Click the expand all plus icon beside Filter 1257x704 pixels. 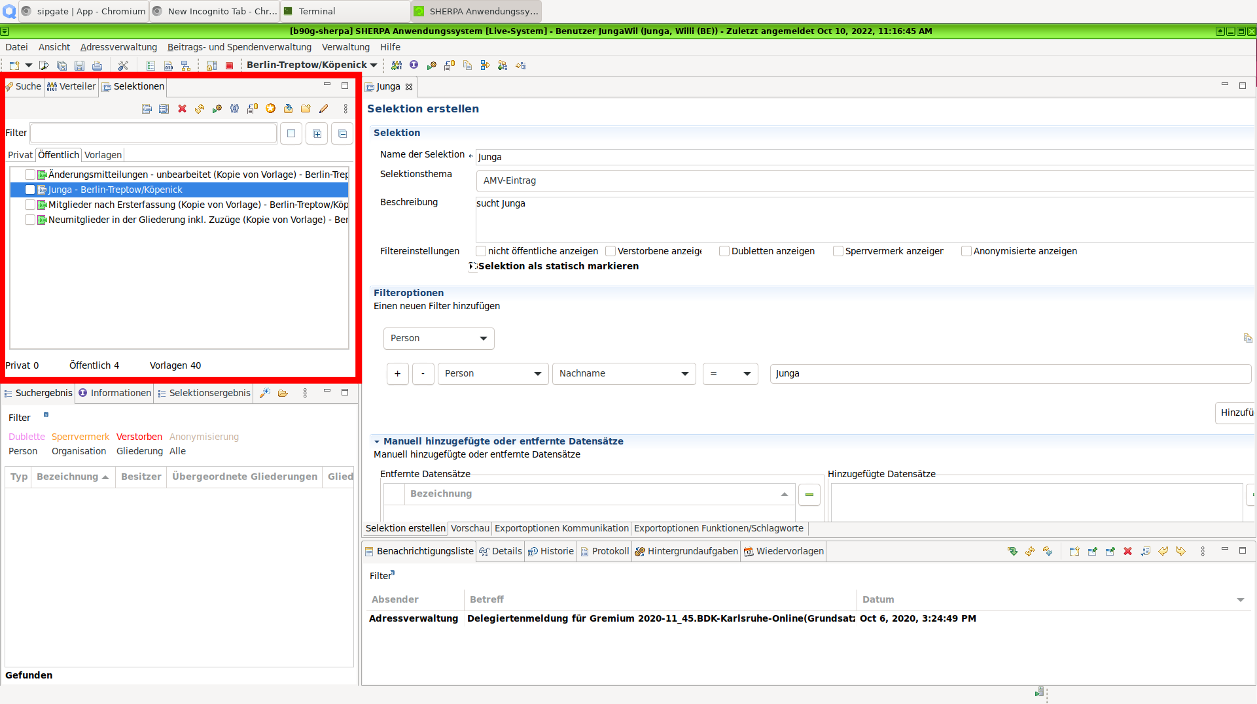(x=317, y=133)
